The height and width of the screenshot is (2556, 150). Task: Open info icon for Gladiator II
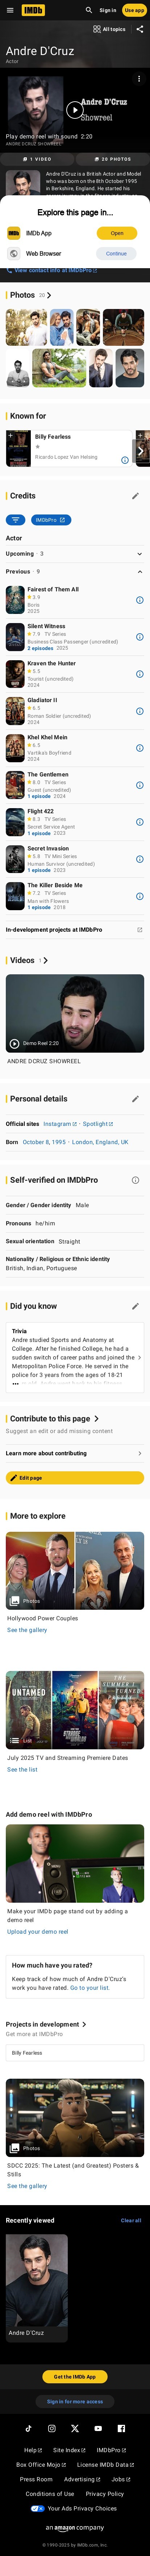click(139, 711)
